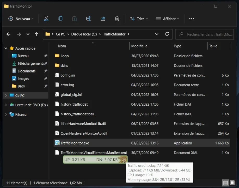Image resolution: width=239 pixels, height=188 pixels.
Task: Click the 11 élément(s) status text
Action: 17,183
